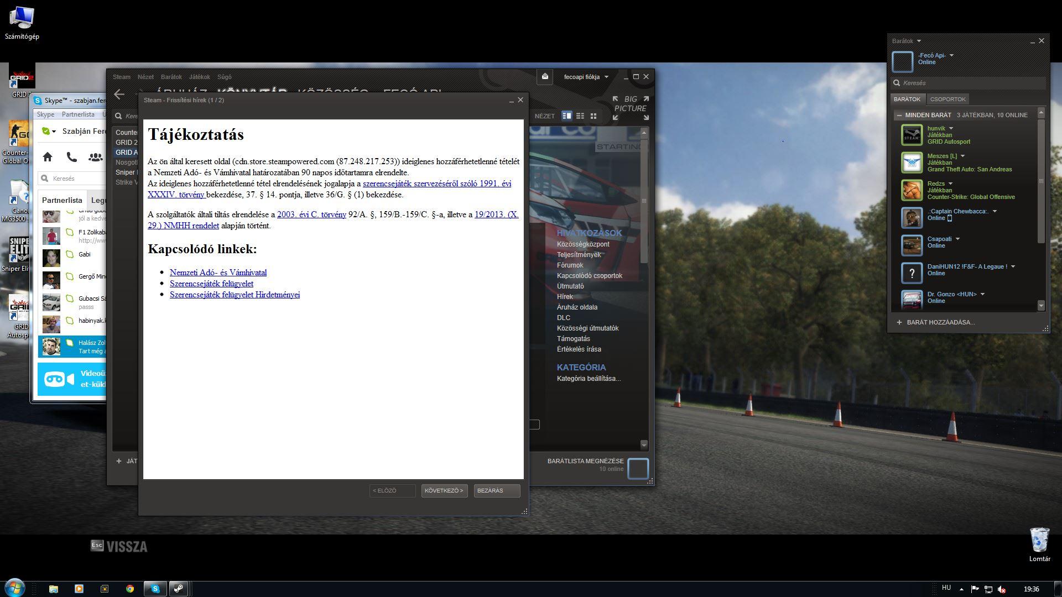1062x597 pixels.
Task: Click Steam library scrollbar down arrow
Action: click(x=644, y=444)
